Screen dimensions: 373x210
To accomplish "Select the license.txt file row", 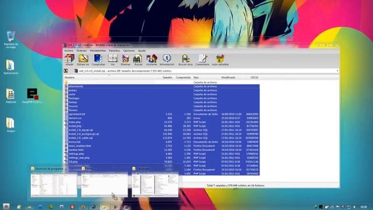I will tap(162, 142).
